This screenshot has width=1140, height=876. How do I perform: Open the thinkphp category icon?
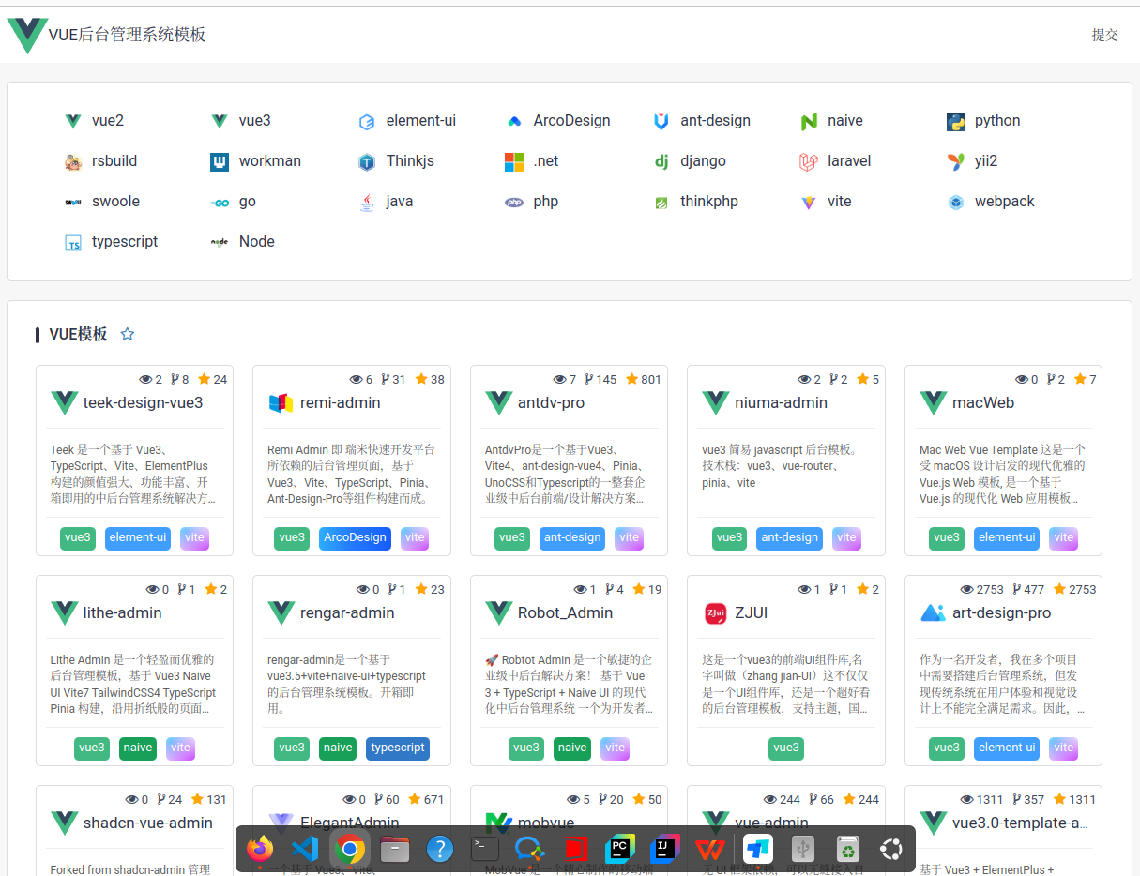pyautogui.click(x=661, y=202)
